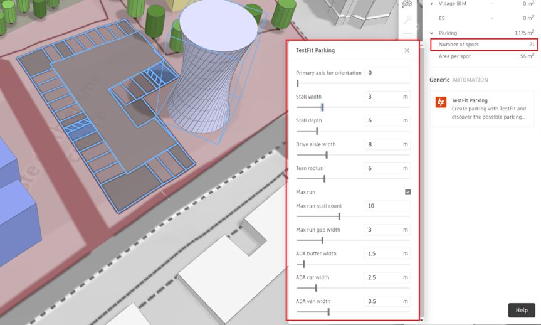The height and width of the screenshot is (325, 541).
Task: Expand the Village BIM row
Action: point(432,4)
